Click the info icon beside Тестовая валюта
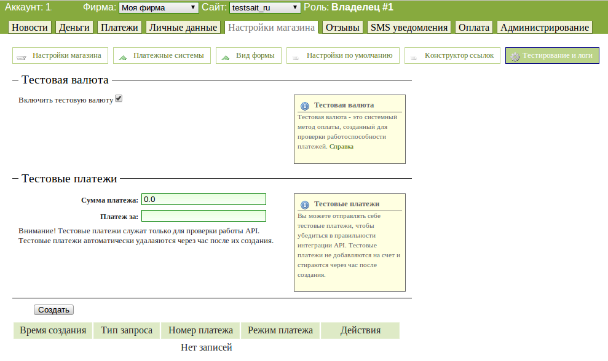The width and height of the screenshot is (608, 361). point(305,106)
